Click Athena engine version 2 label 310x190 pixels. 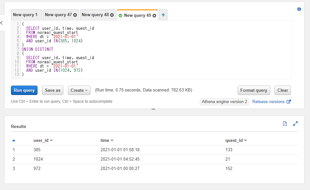coord(224,101)
